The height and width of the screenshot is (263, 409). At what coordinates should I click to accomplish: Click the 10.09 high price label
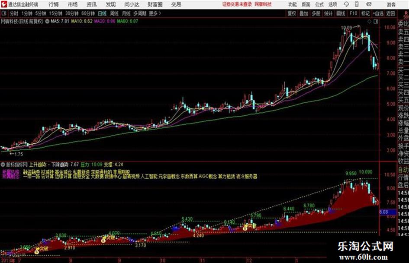pos(346,28)
